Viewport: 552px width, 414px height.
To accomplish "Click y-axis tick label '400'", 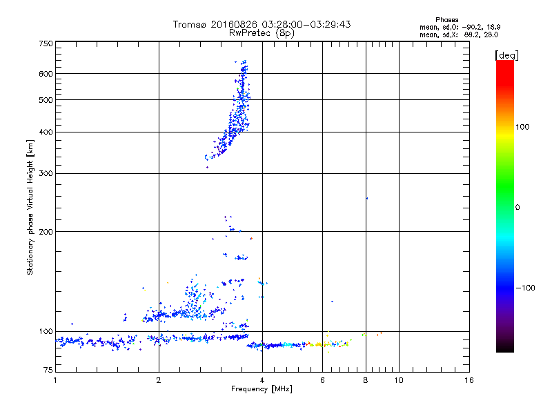I will pos(46,132).
